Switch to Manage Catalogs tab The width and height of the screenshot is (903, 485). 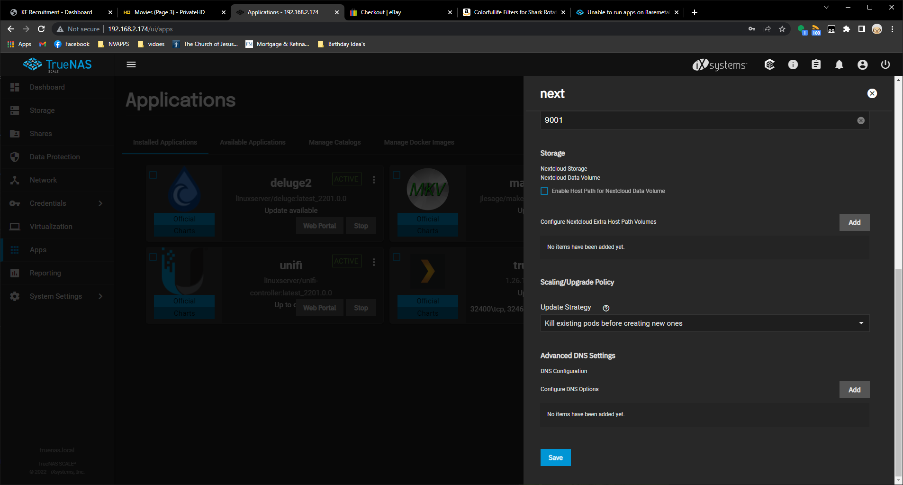tap(334, 142)
